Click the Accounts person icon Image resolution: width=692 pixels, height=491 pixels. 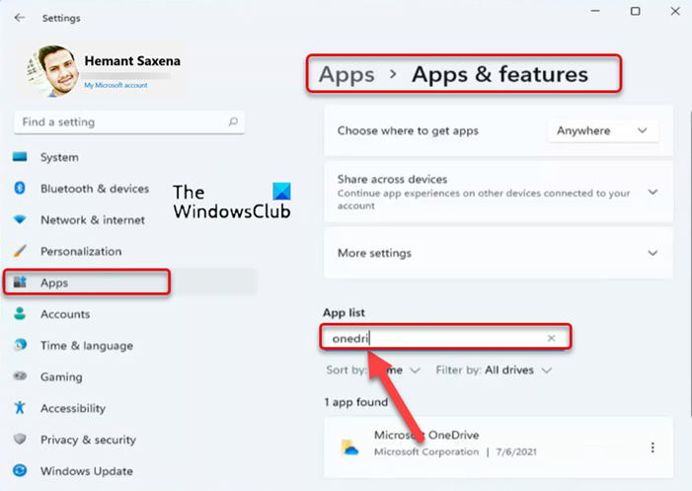(x=20, y=313)
